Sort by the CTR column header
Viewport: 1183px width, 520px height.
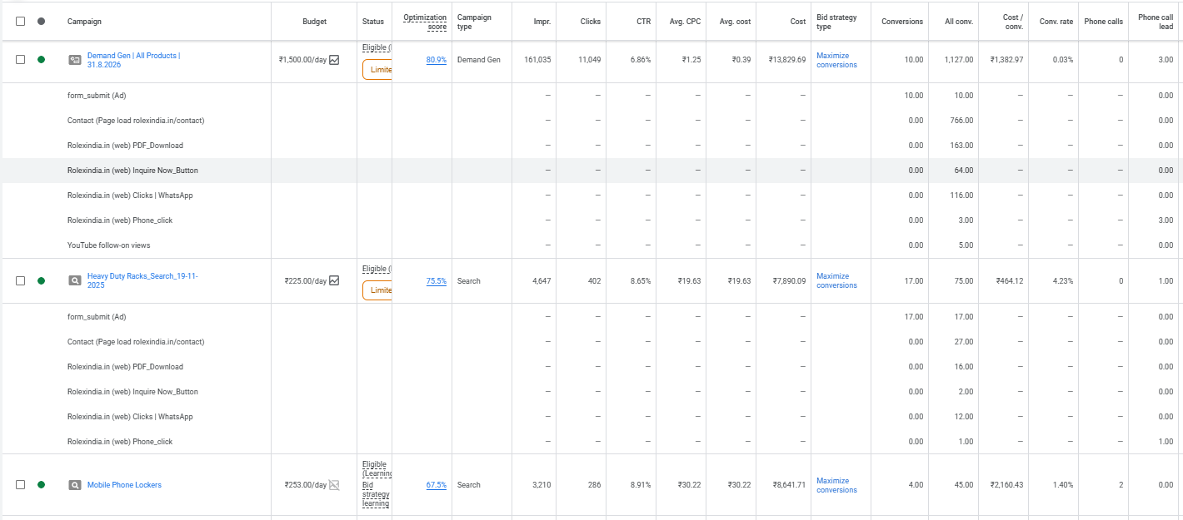pos(643,22)
